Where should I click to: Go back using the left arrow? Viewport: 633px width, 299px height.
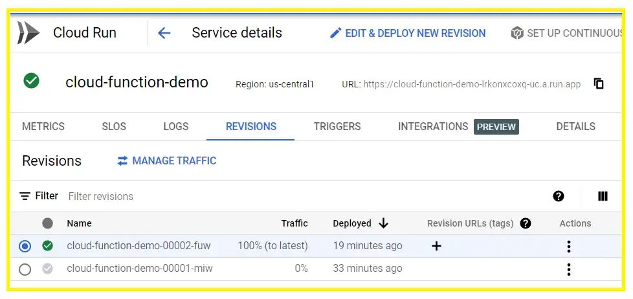(x=164, y=33)
